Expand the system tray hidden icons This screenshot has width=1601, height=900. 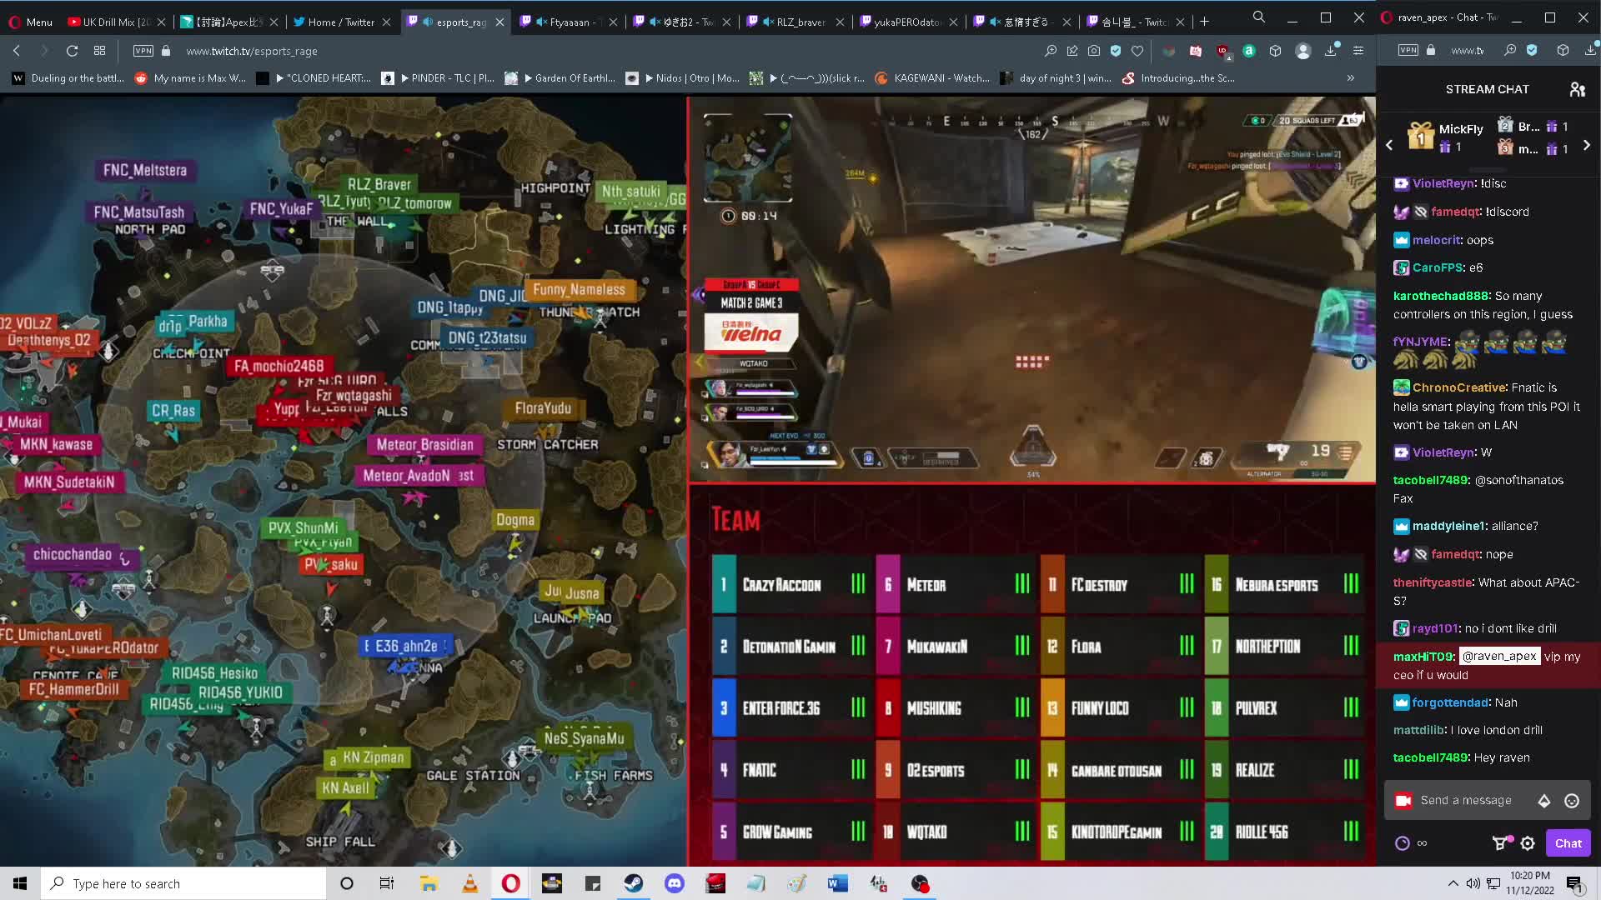point(1453,883)
